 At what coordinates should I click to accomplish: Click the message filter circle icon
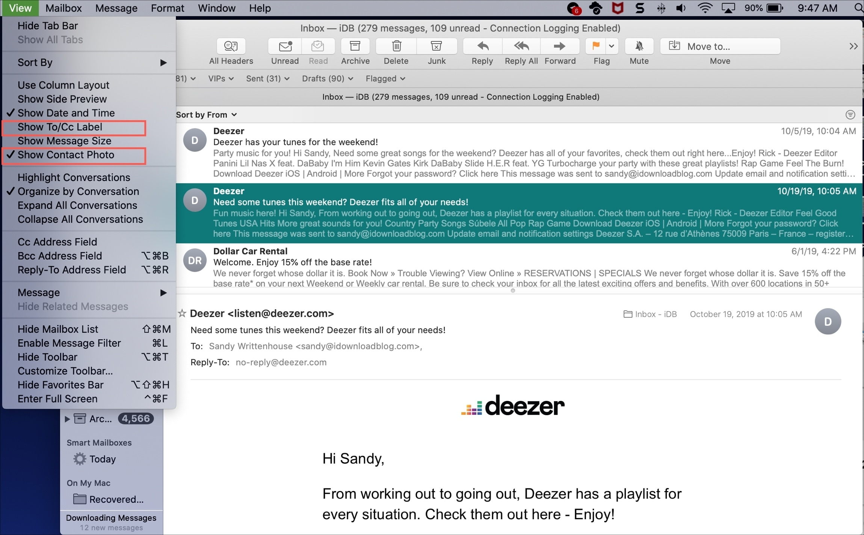850,115
